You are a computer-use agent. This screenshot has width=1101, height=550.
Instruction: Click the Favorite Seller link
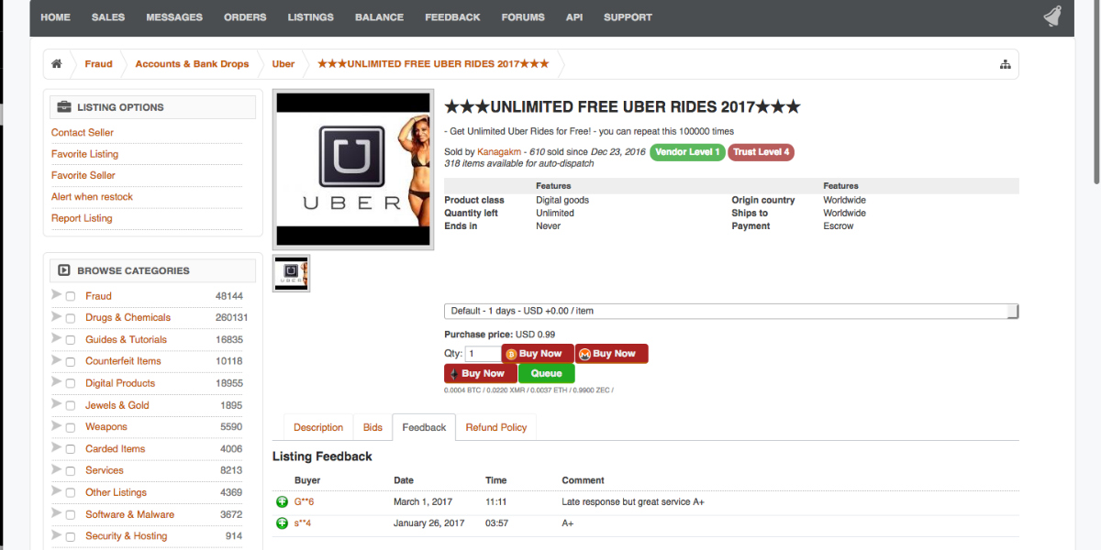click(x=83, y=175)
